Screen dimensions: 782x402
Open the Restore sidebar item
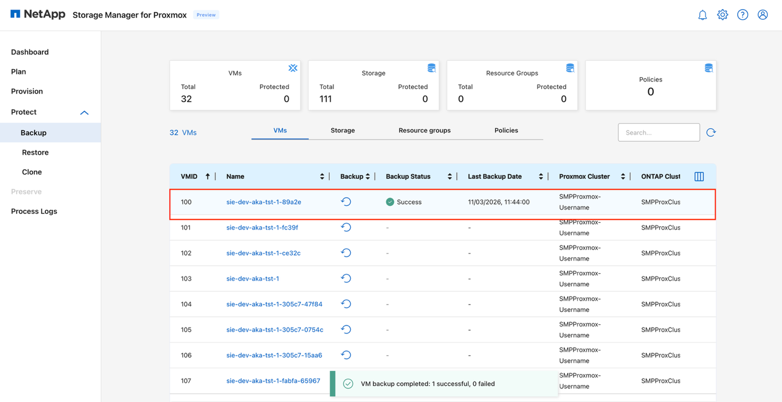[x=34, y=152]
